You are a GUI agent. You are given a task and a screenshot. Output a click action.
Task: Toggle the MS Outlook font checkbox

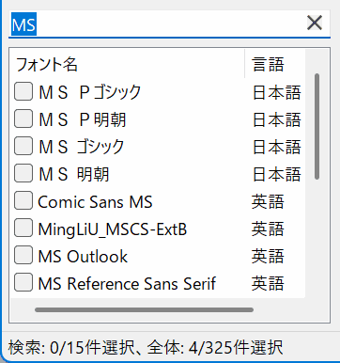click(x=23, y=255)
